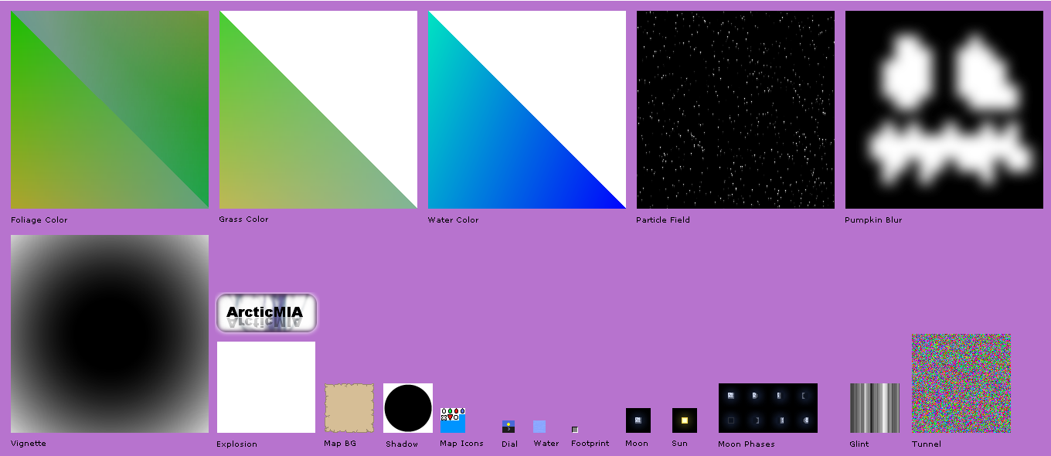This screenshot has width=1051, height=456.
Task: Pick the Water Color gradient swatch
Action: [x=527, y=110]
